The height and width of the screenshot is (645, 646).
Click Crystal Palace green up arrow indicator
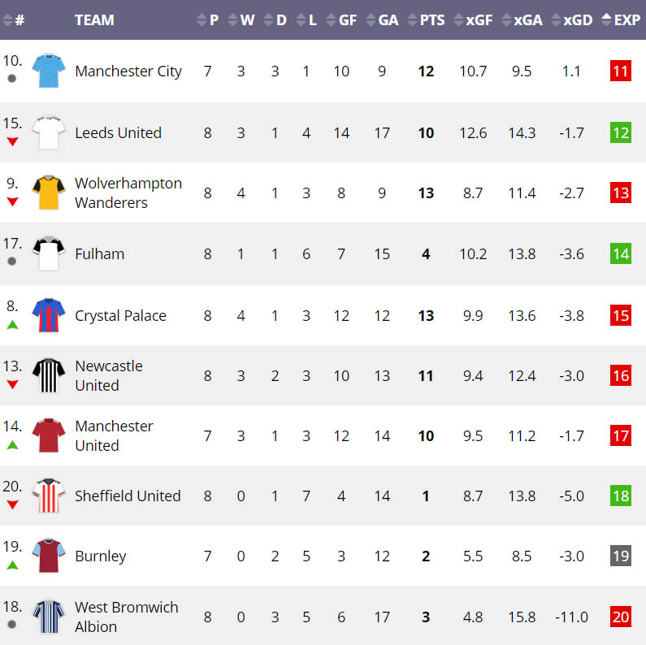point(12,325)
